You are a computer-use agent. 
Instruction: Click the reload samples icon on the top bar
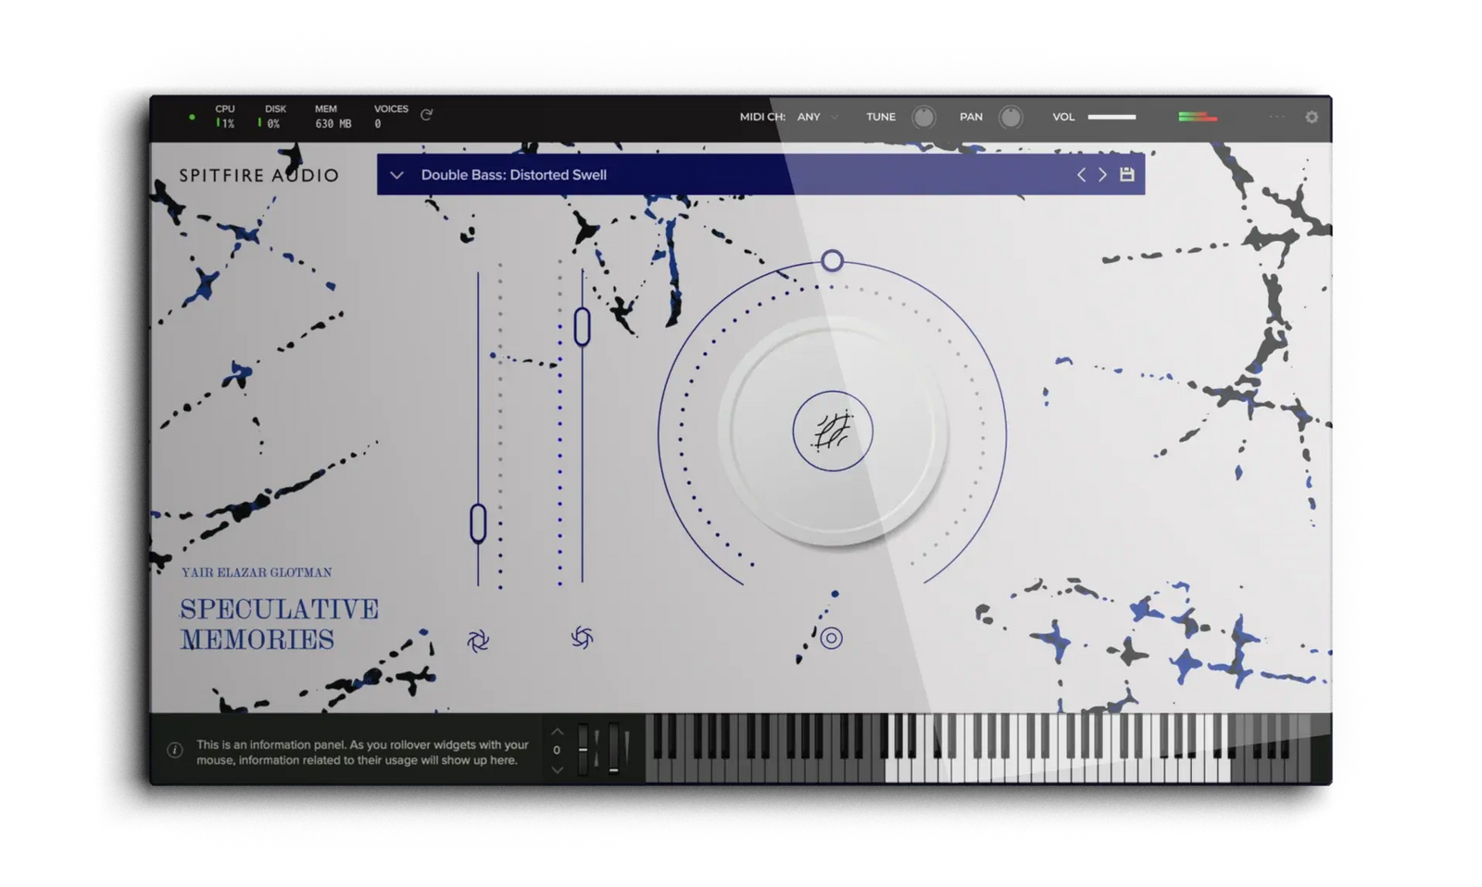coord(427,116)
